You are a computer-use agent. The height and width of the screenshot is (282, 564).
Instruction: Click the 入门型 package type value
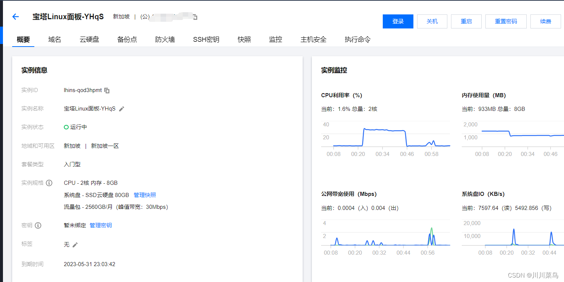[x=72, y=164]
